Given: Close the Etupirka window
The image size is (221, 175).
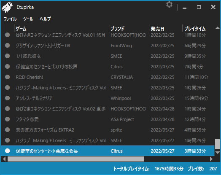Looking at the screenshot, I should (x=213, y=7).
